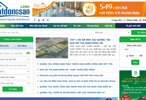Open the YouTube social icon
The width and height of the screenshot is (146, 100).
pos(39,20)
